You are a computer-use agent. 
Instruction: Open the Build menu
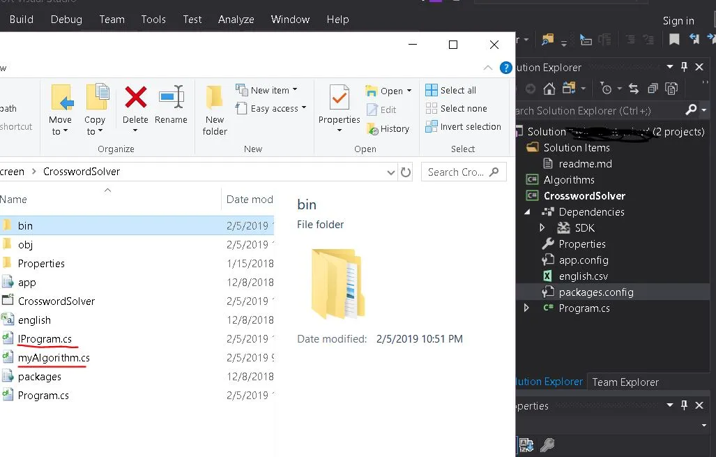coord(22,20)
